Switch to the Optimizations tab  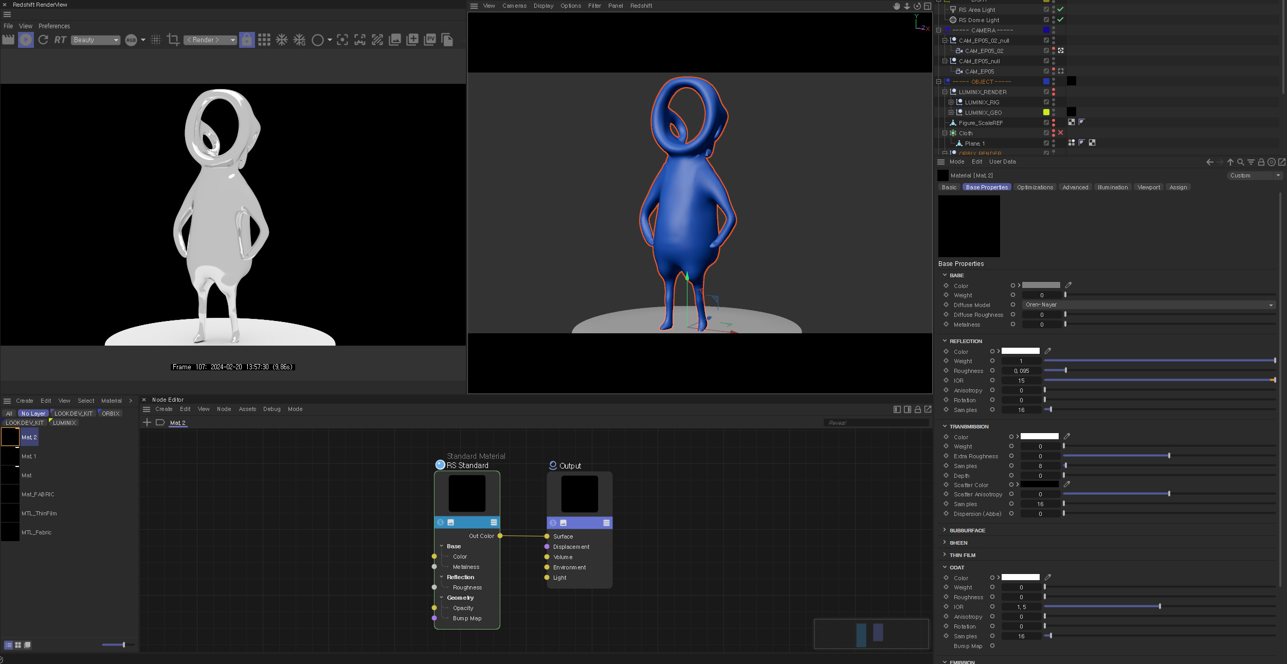[1035, 188]
